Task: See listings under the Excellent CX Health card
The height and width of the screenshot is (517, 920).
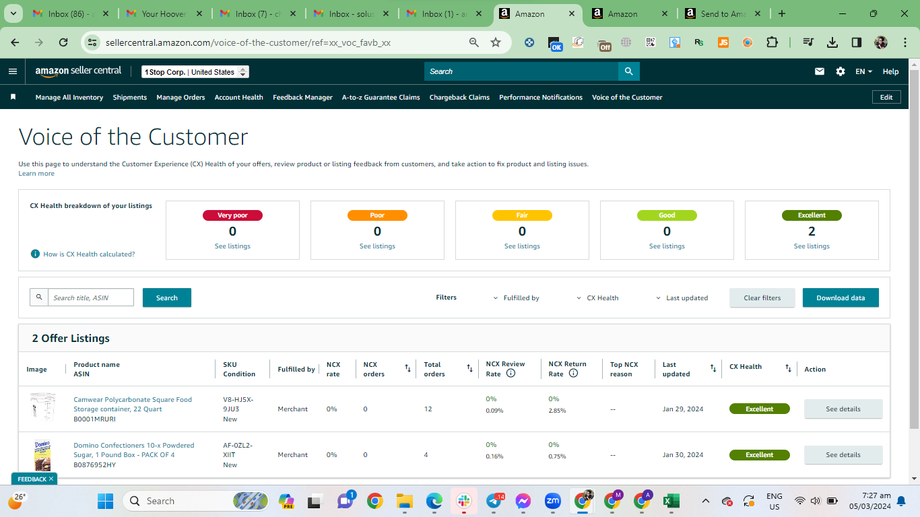Action: point(812,246)
